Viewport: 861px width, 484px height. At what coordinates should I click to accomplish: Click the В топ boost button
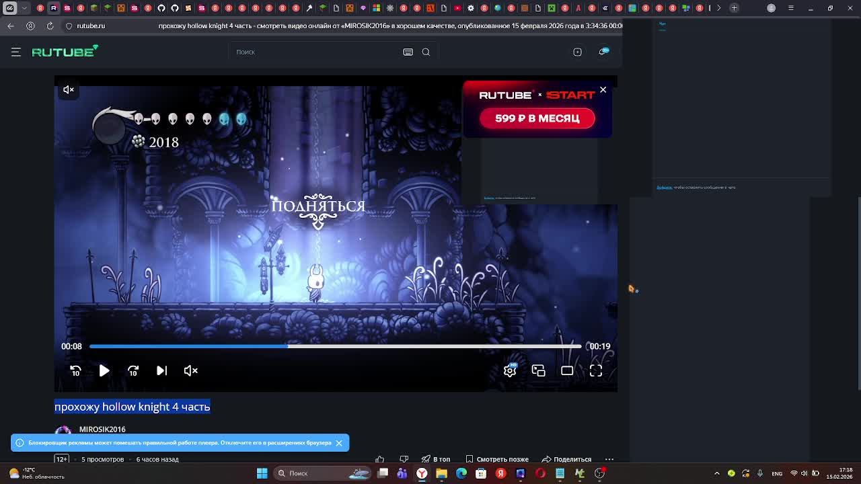click(x=436, y=459)
